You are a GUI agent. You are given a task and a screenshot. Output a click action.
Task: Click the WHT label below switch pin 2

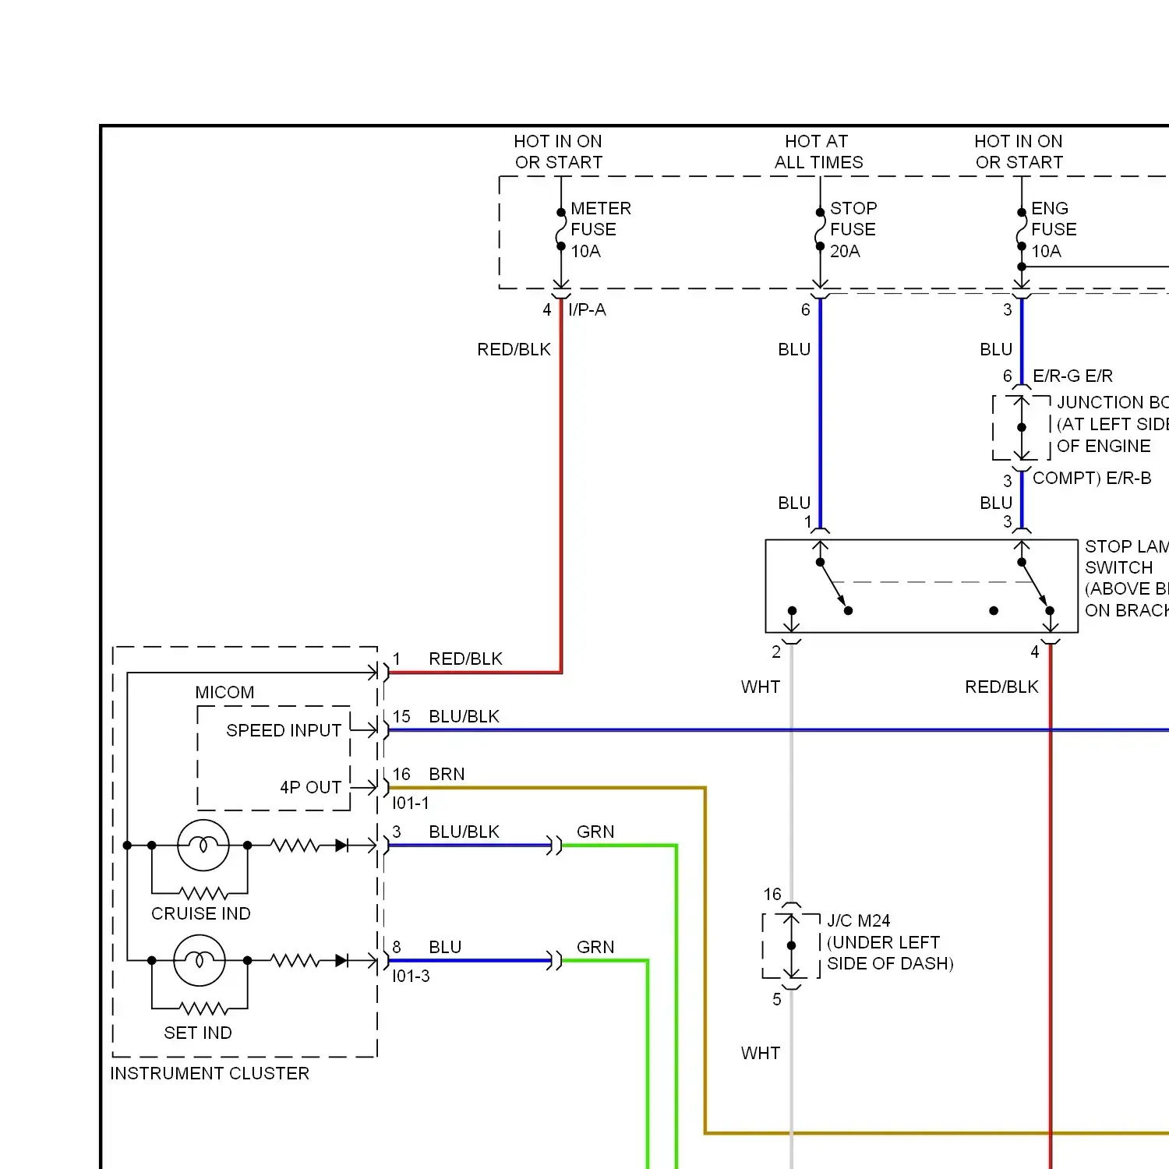pyautogui.click(x=761, y=687)
